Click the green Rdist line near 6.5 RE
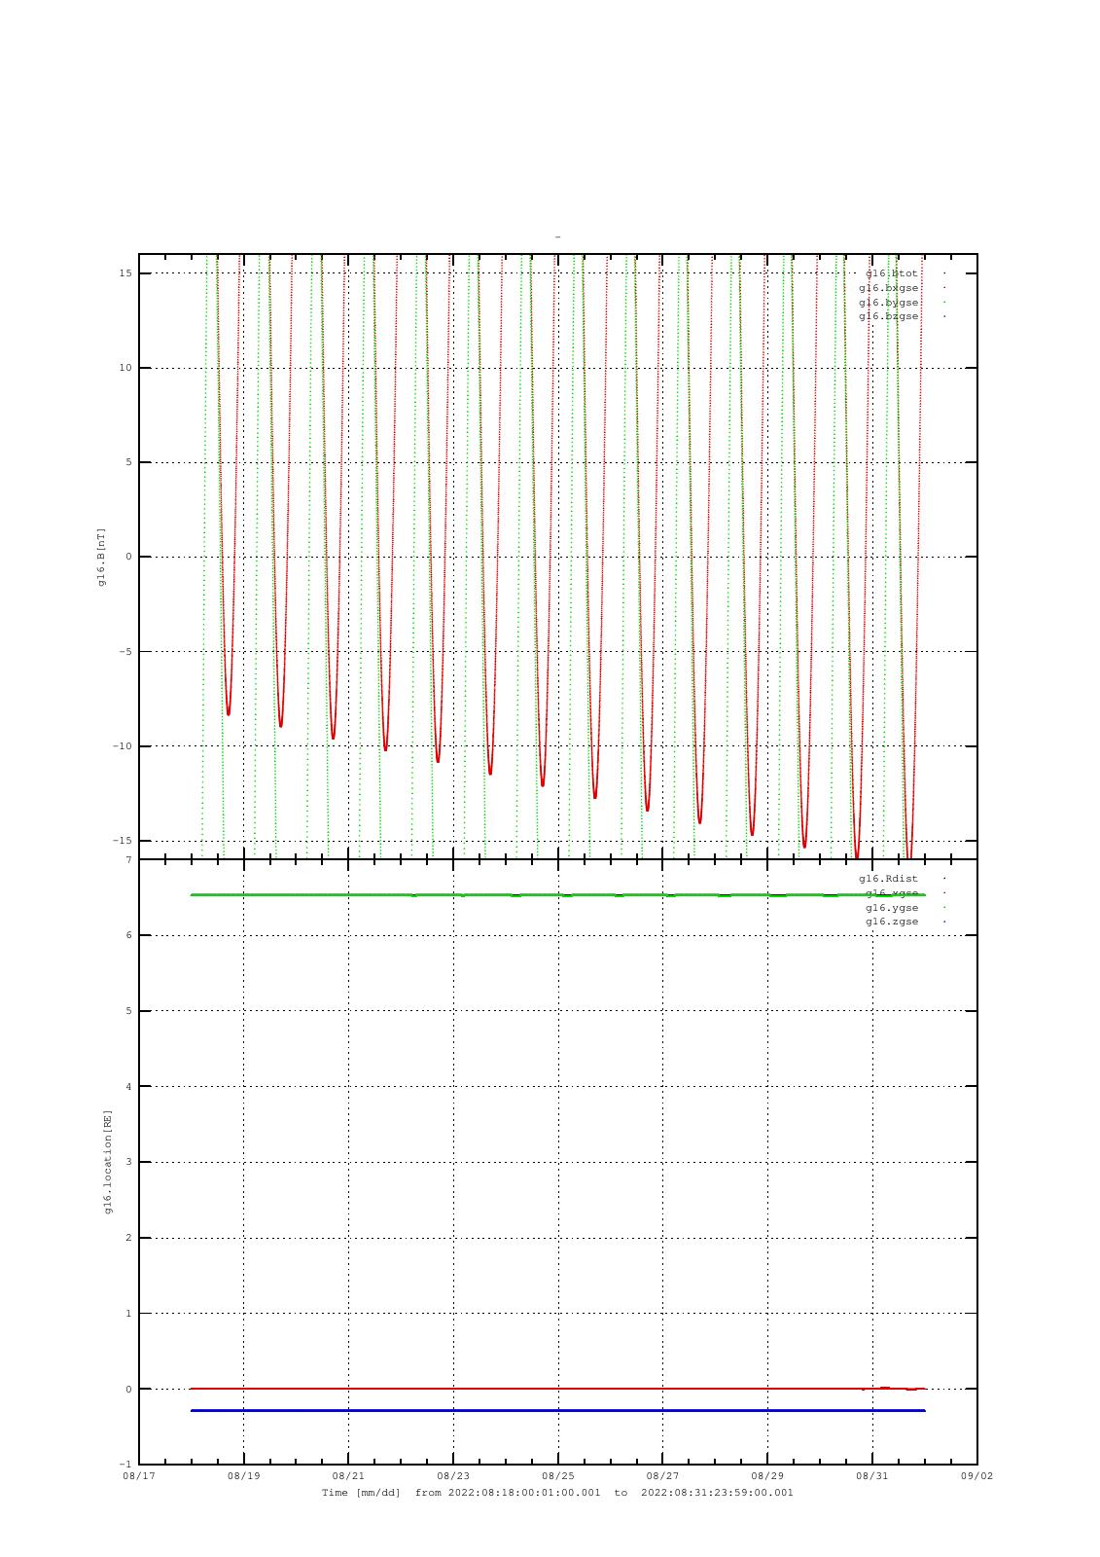 (557, 894)
